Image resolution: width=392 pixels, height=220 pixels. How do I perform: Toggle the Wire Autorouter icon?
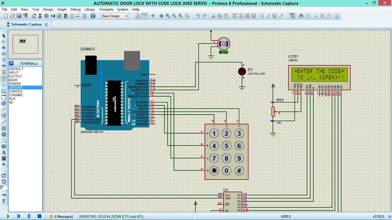(292, 16)
